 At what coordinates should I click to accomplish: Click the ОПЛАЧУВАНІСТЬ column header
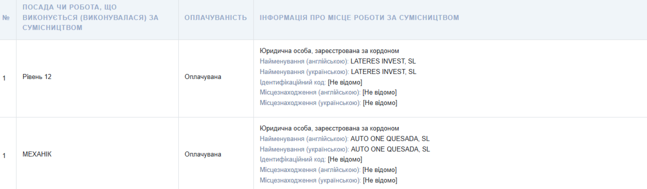(215, 18)
